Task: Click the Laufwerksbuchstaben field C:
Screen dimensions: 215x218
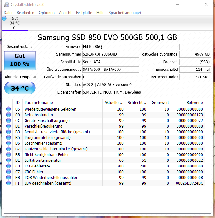Action: pos(111,77)
